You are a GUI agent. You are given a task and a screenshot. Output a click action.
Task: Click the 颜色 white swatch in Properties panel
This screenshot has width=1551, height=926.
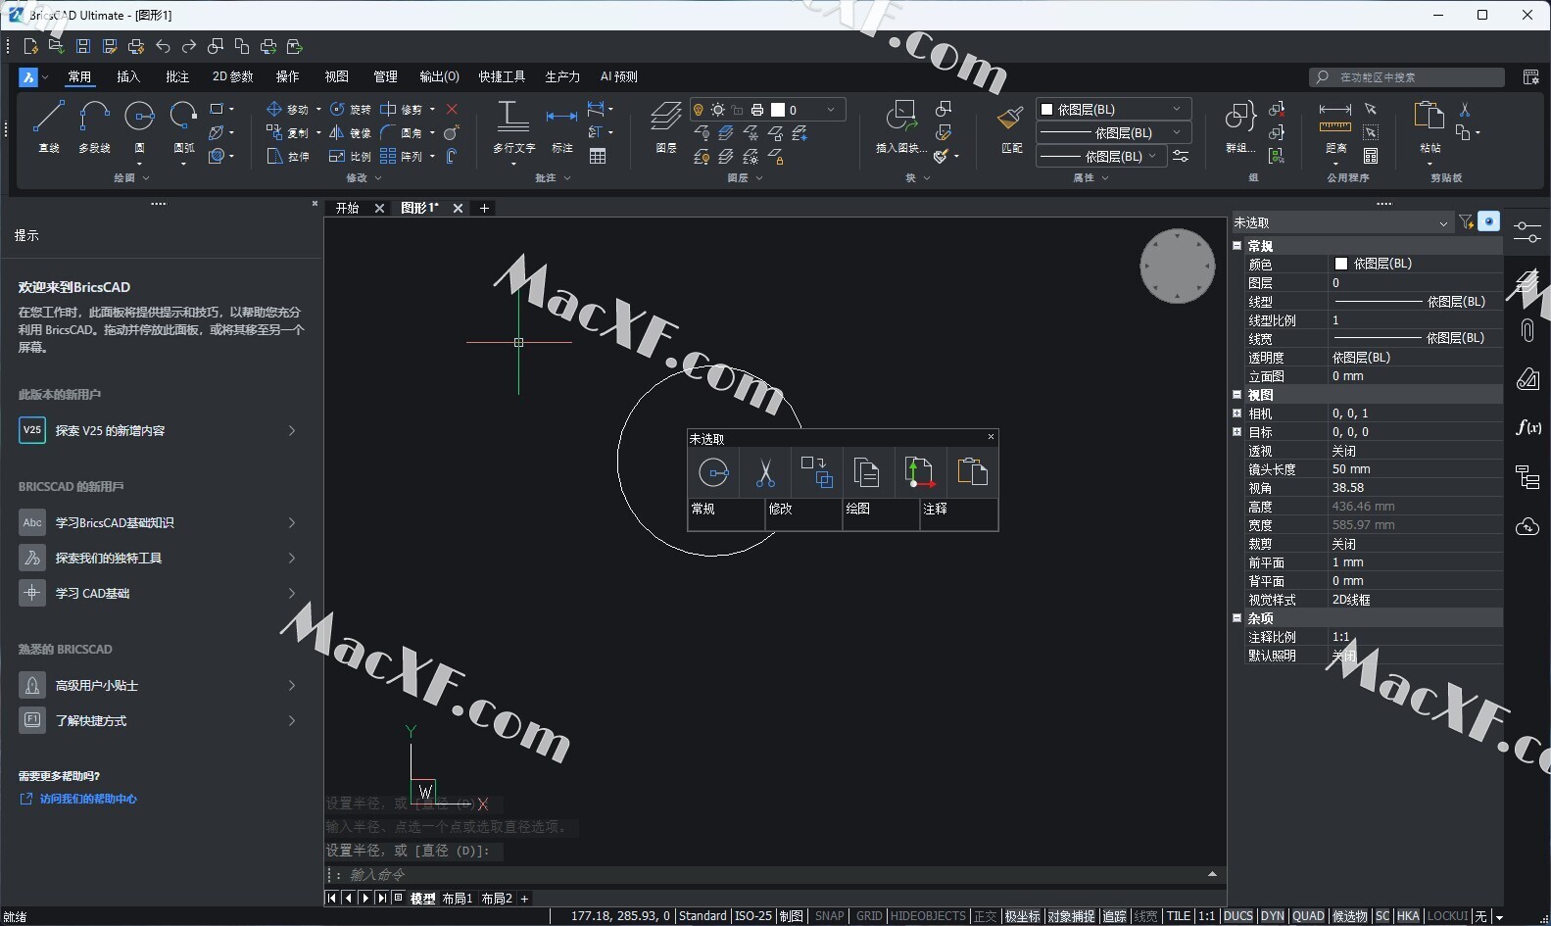(1341, 264)
